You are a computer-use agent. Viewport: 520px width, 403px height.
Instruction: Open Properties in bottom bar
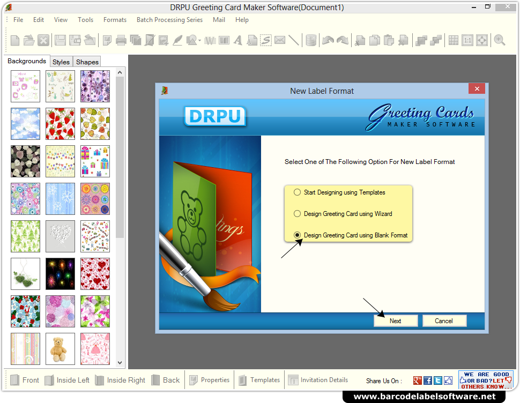[209, 380]
